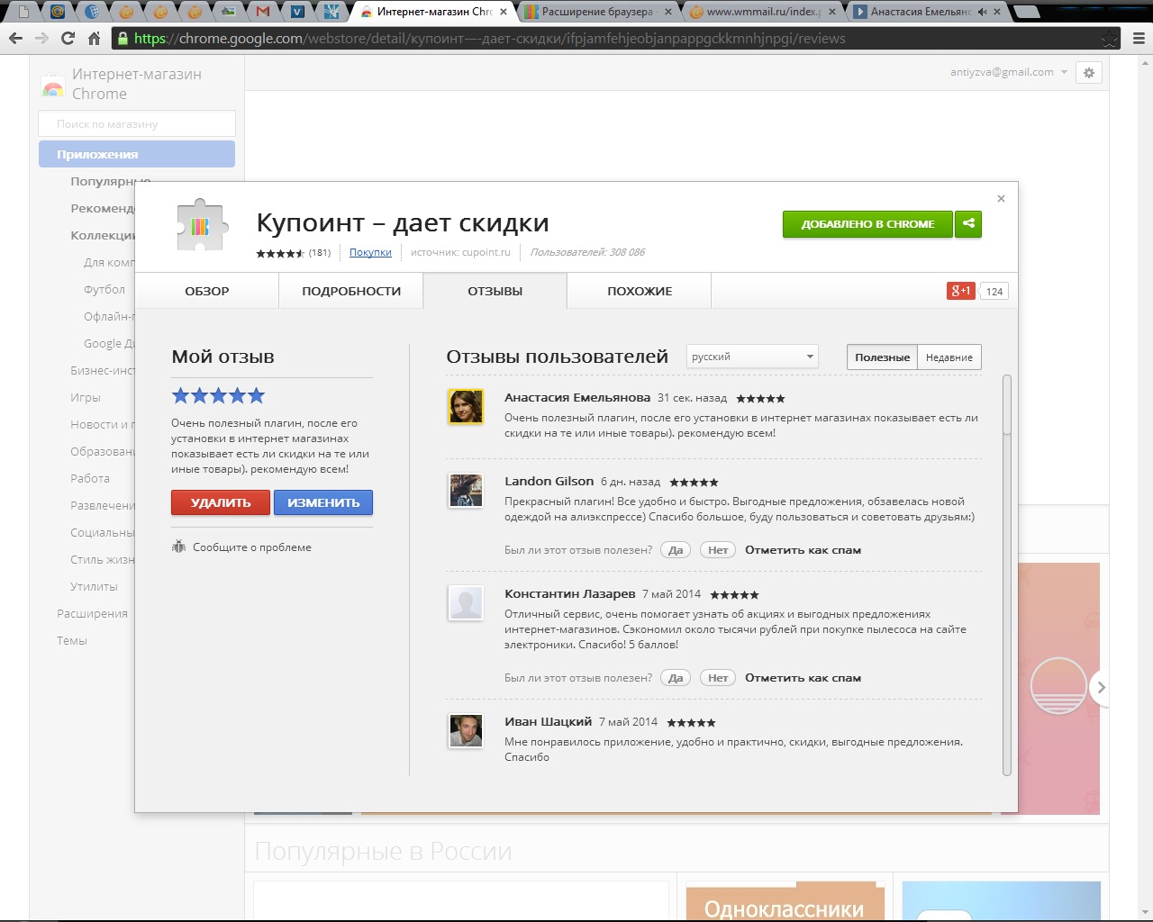Viewport: 1153px width, 922px height.
Task: Open the Chrome hamburger menu
Action: (x=1139, y=39)
